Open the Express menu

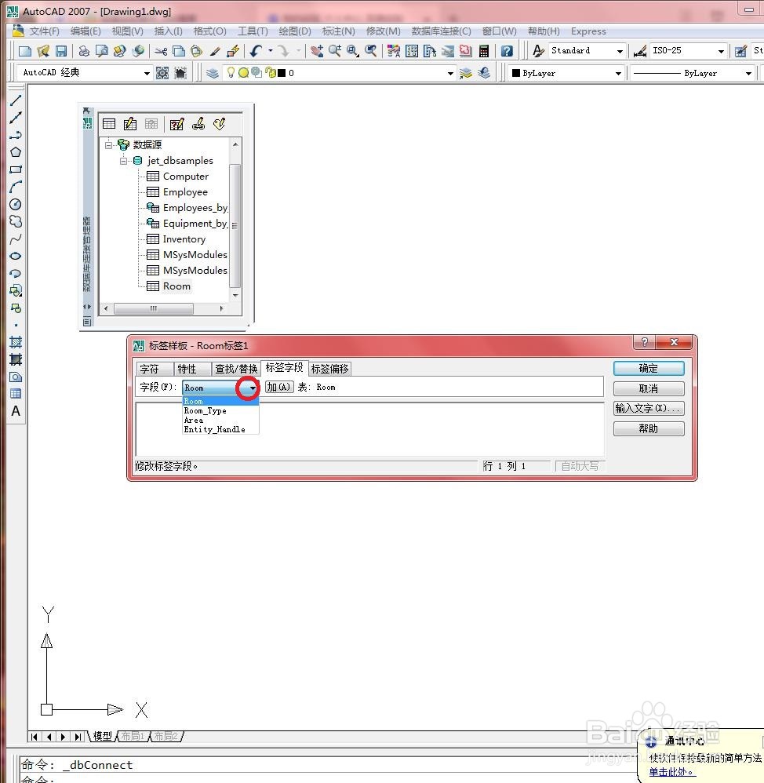coord(588,31)
